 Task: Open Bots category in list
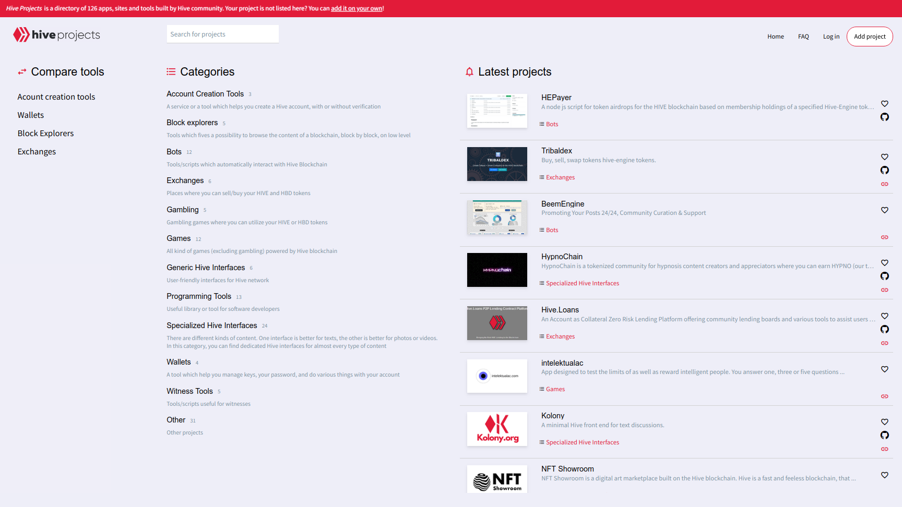pyautogui.click(x=174, y=152)
